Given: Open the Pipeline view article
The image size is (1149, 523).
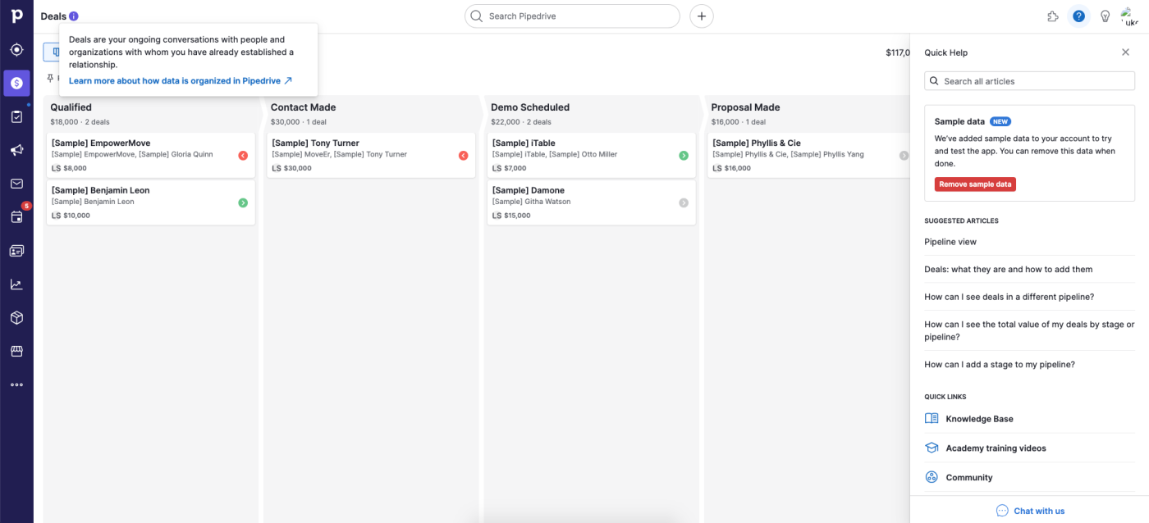Looking at the screenshot, I should (950, 242).
